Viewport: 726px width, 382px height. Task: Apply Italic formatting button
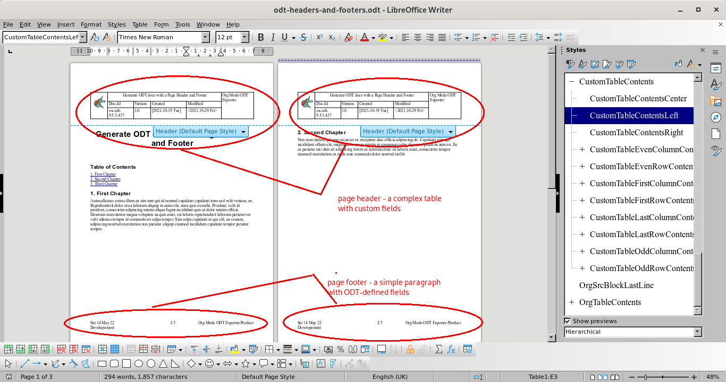point(273,37)
